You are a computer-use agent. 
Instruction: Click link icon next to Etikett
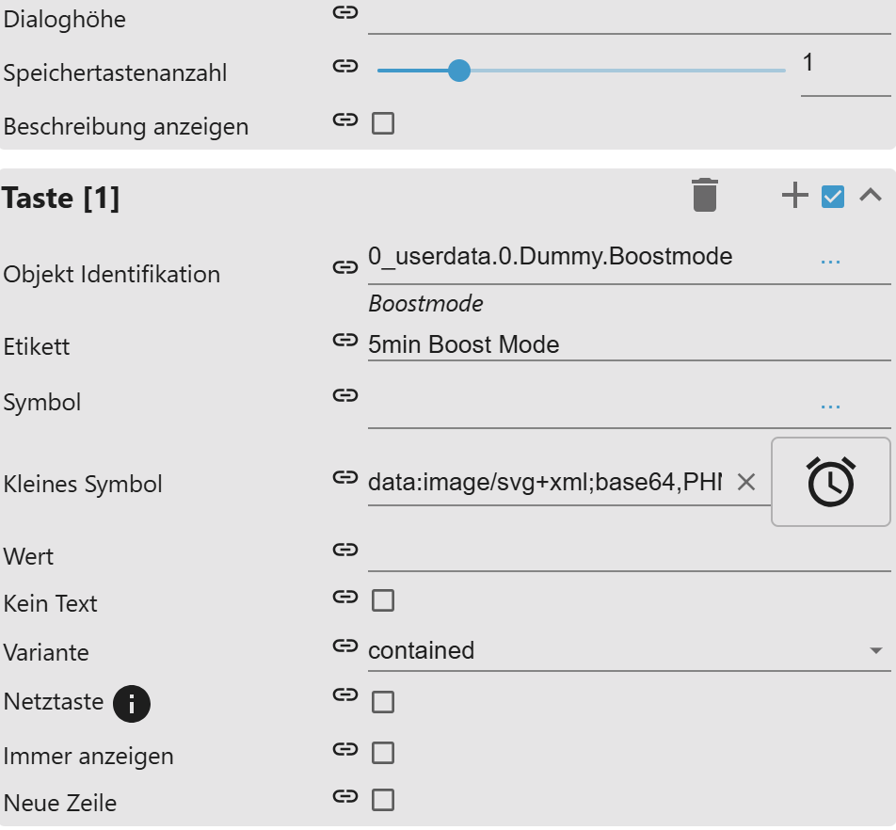point(345,340)
